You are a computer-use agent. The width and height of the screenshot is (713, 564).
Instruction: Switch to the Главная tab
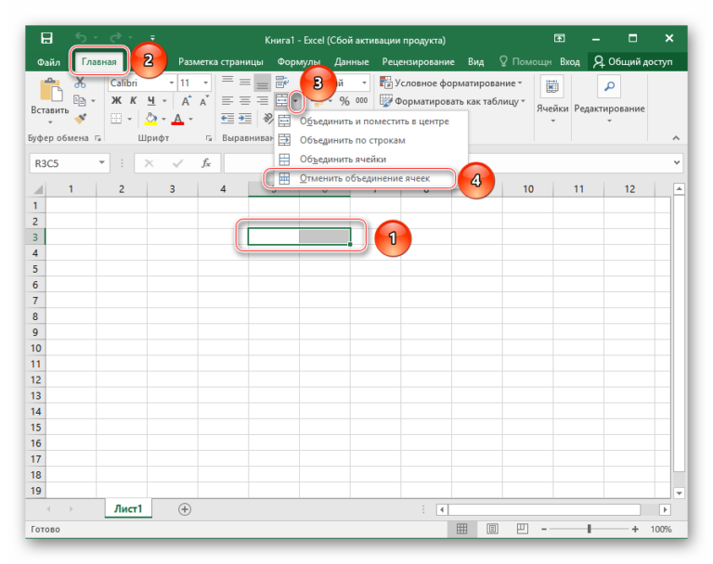pyautogui.click(x=99, y=62)
